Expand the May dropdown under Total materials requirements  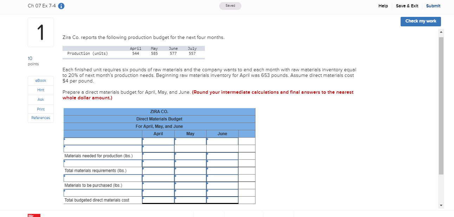pos(190,170)
